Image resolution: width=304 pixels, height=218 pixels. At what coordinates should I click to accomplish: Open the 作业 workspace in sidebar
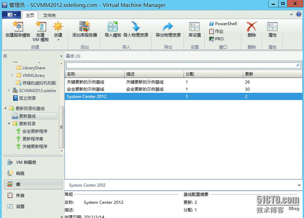tap(33, 195)
